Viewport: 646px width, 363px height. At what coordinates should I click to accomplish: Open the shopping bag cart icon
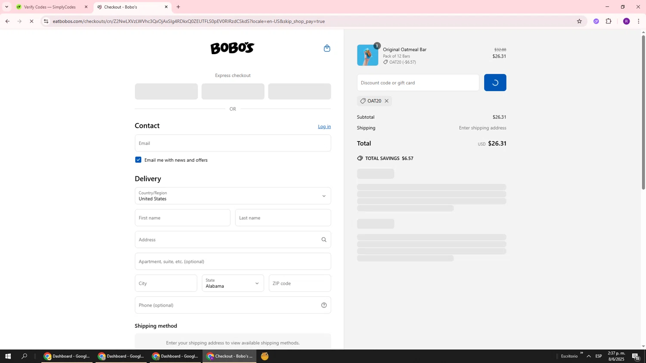point(327,48)
